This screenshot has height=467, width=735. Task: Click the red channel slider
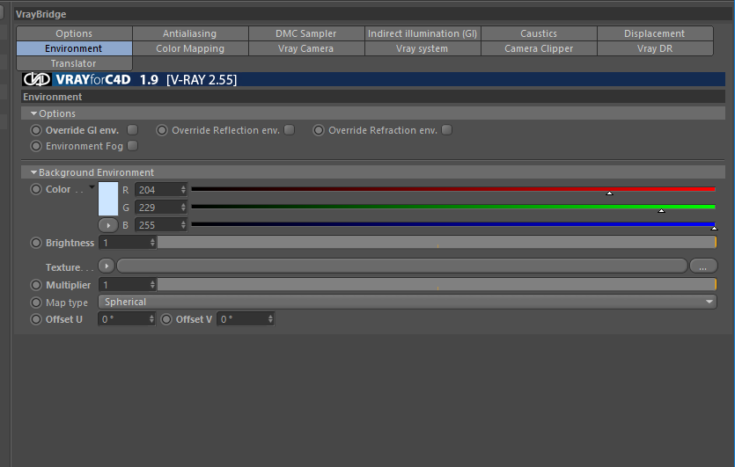[453, 189]
